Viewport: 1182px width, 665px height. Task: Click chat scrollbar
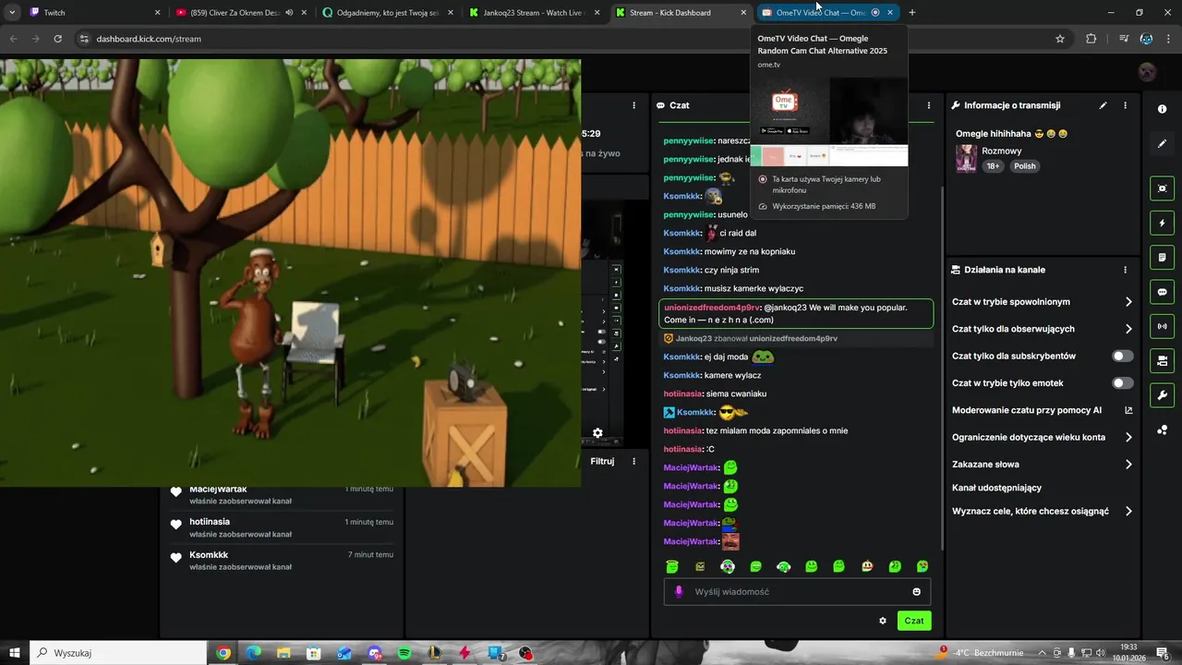pyautogui.click(x=942, y=369)
